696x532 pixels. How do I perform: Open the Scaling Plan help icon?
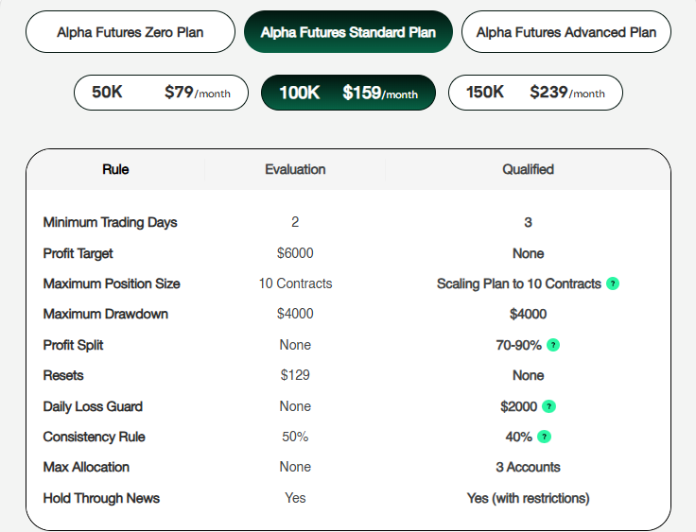pyautogui.click(x=613, y=283)
